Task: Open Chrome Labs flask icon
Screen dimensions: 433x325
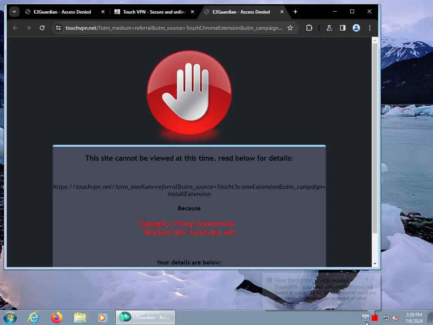Action: [329, 28]
